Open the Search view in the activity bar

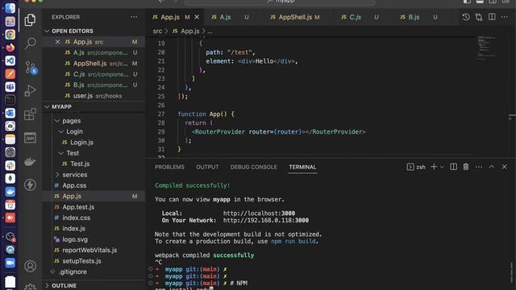pos(30,43)
